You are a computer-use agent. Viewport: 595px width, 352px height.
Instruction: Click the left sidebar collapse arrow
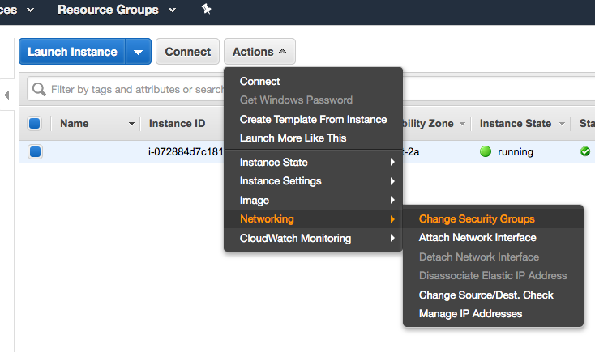[6, 95]
